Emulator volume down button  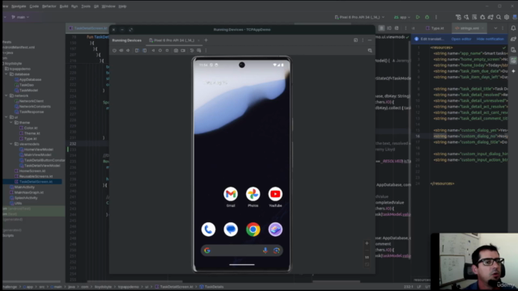128,50
